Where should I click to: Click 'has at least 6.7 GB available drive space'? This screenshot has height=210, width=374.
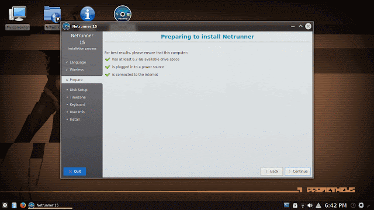point(146,60)
